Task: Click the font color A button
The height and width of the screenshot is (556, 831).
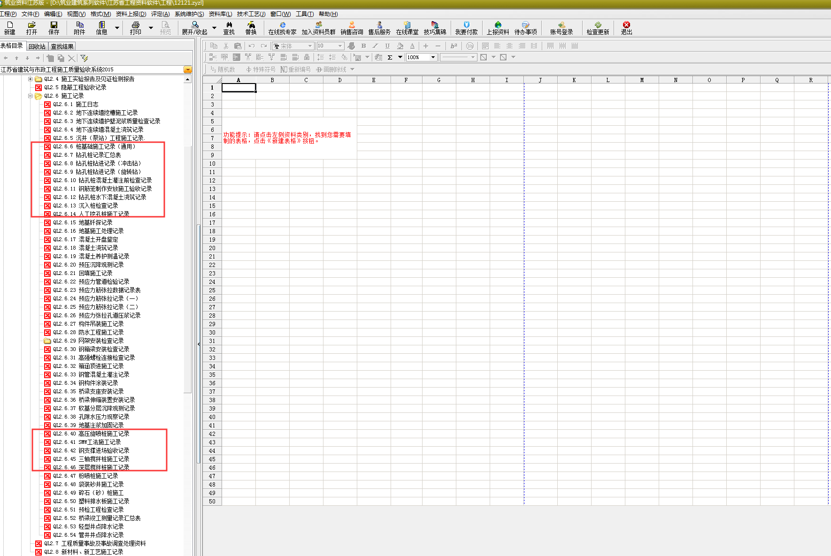Action: click(412, 46)
